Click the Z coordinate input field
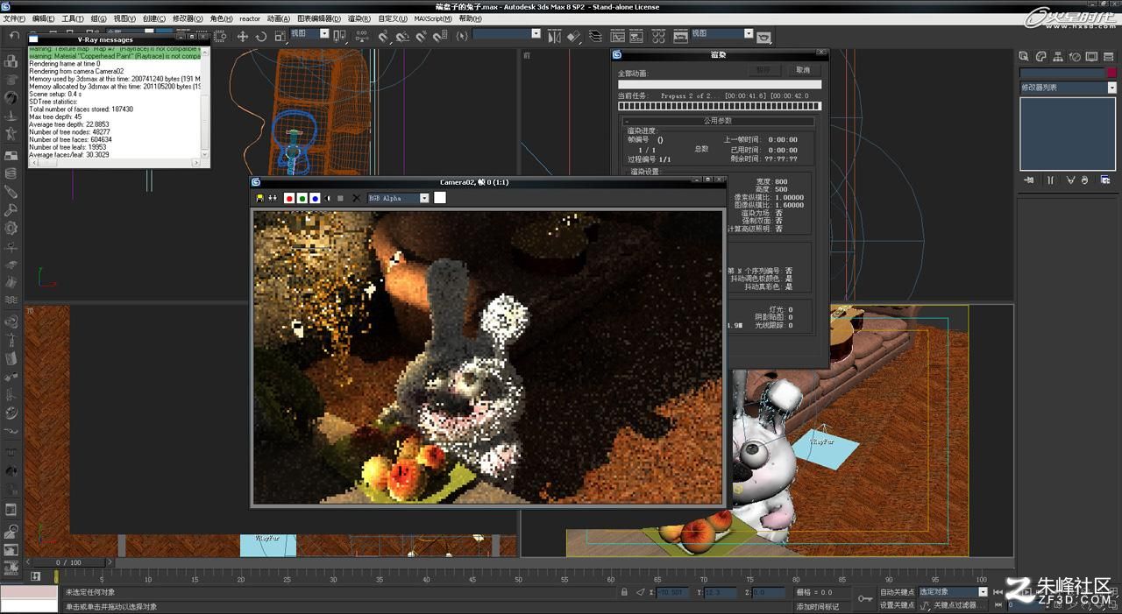 tap(769, 592)
